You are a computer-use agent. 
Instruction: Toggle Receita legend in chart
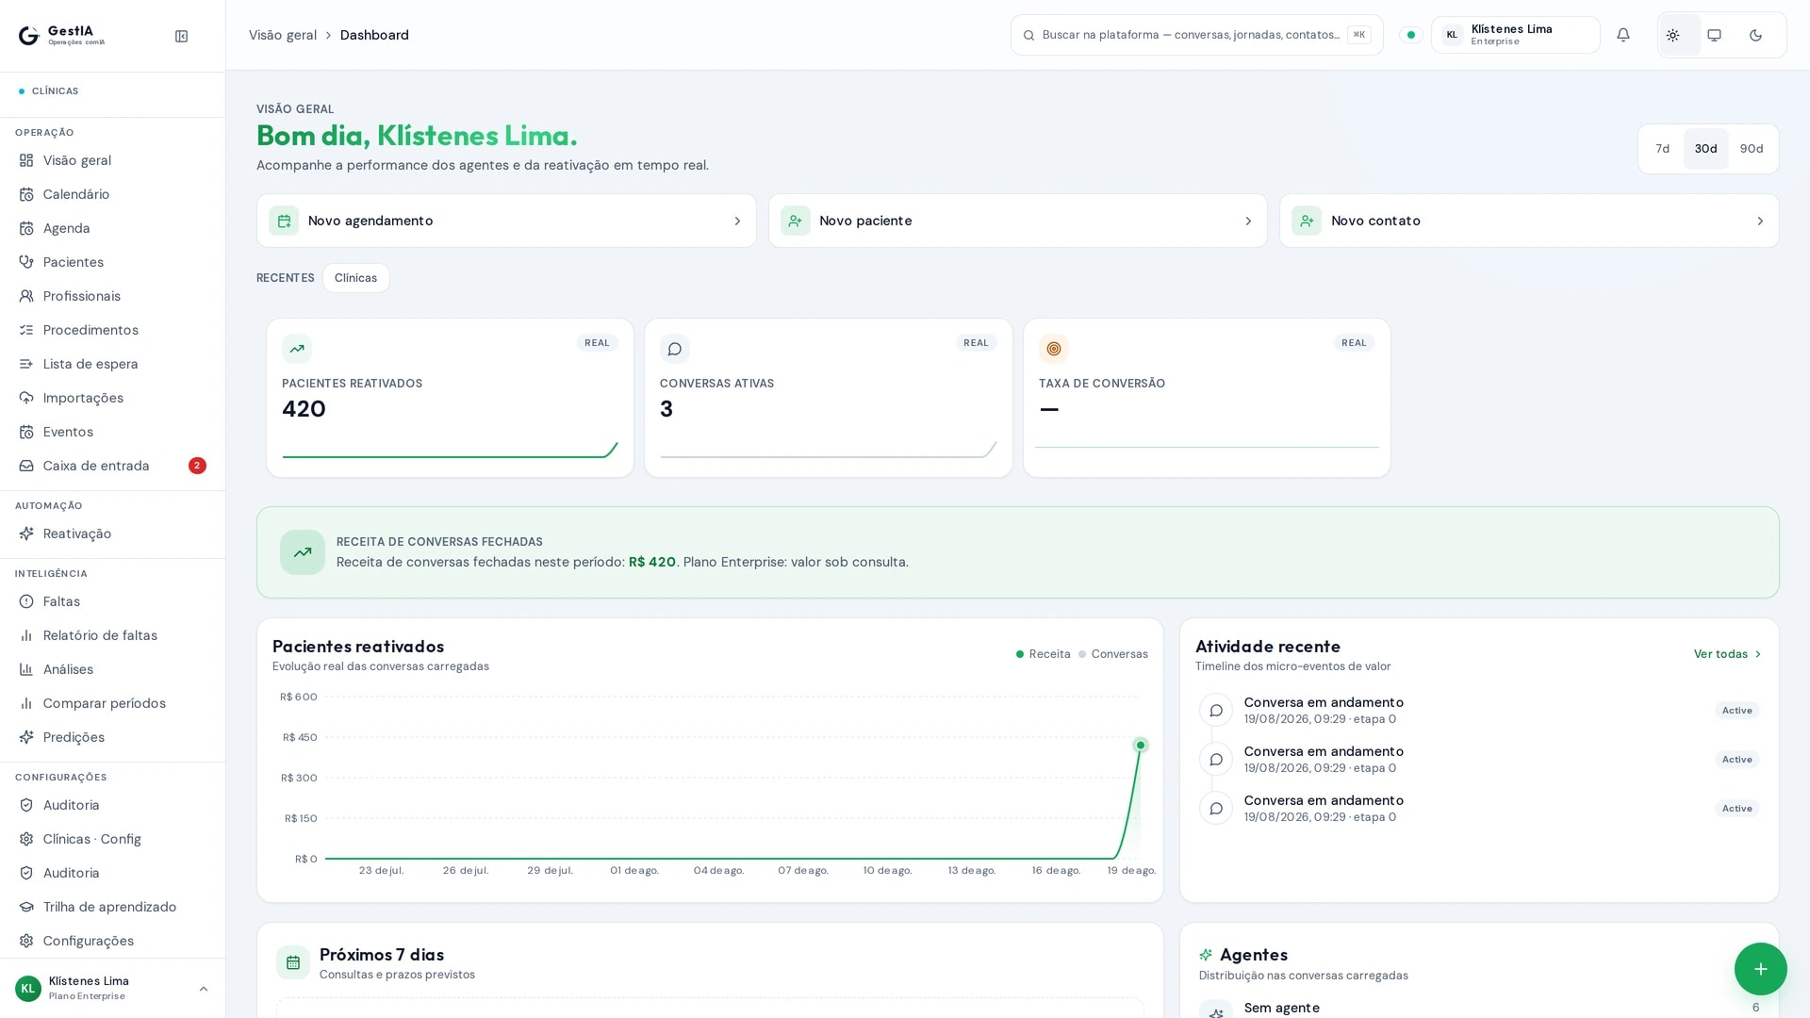[x=1043, y=654]
